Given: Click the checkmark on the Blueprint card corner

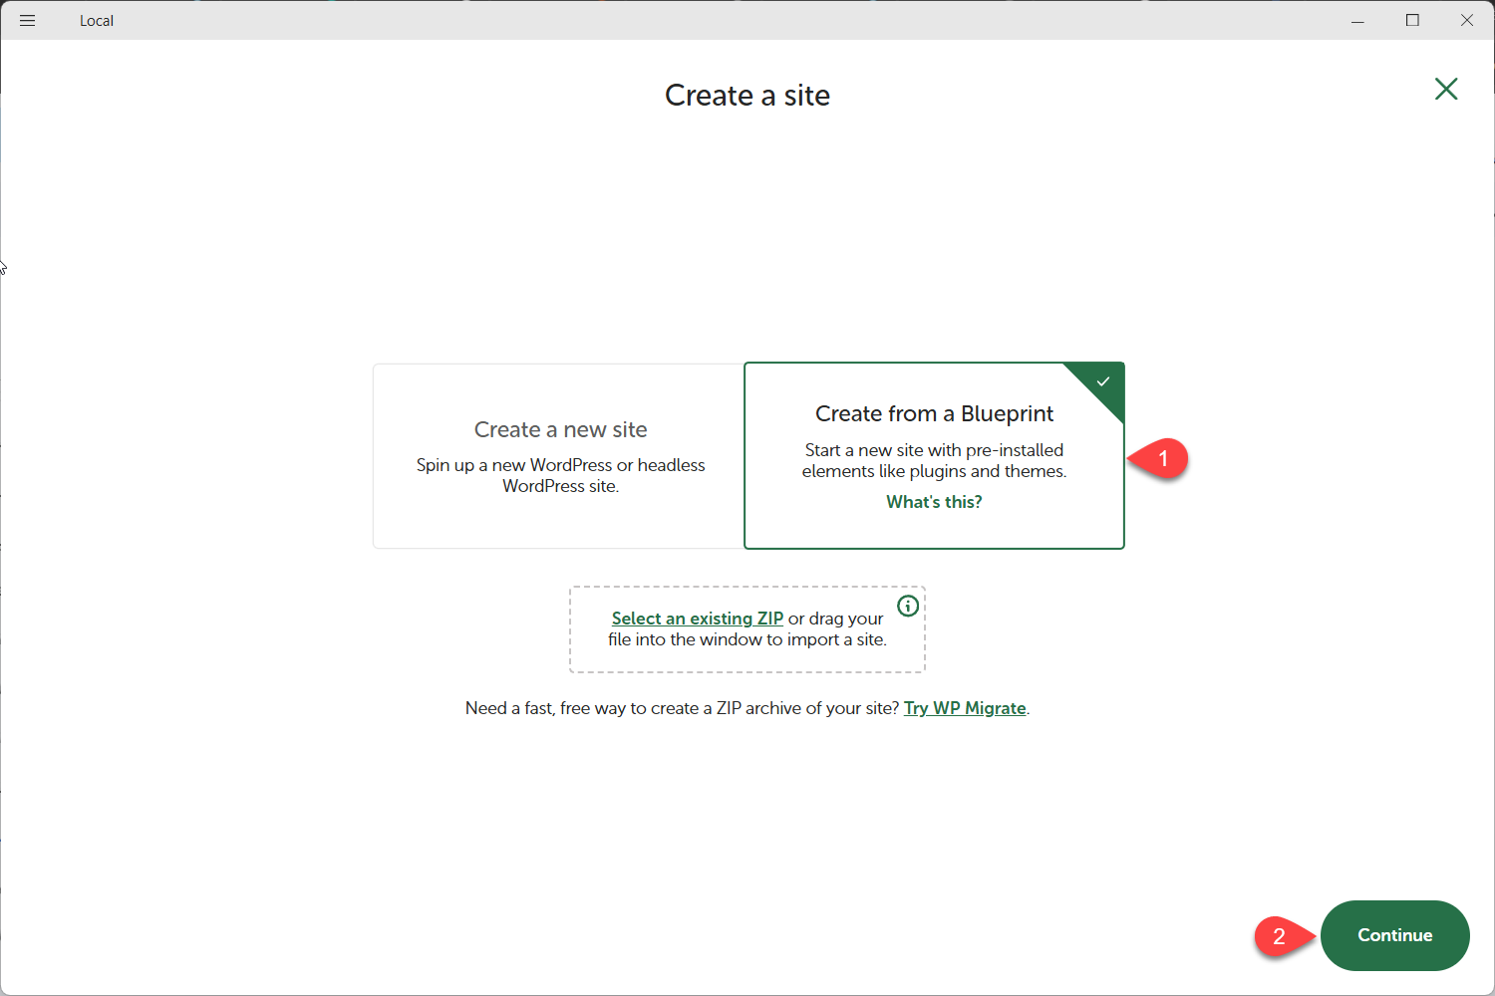Looking at the screenshot, I should click(1103, 381).
